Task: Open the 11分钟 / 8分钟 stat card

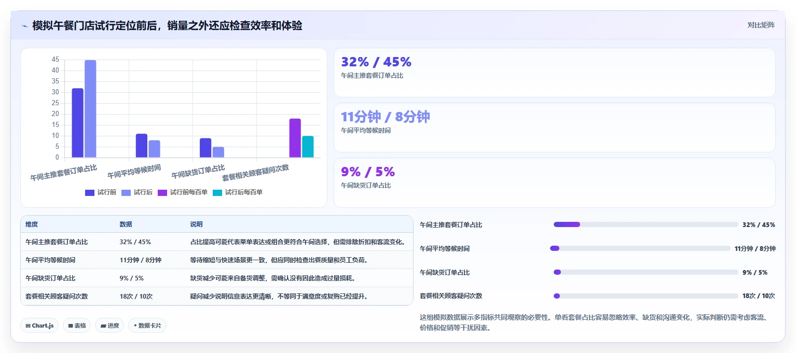Action: [x=555, y=128]
